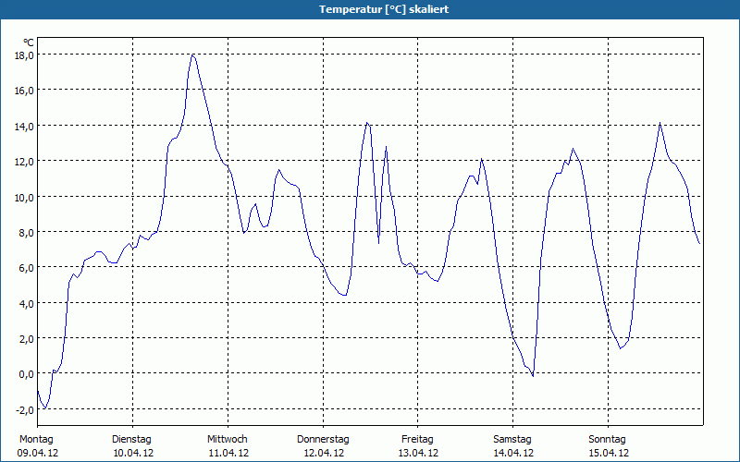Click the '0,0' y-axis value
The image size is (740, 462).
(27, 374)
